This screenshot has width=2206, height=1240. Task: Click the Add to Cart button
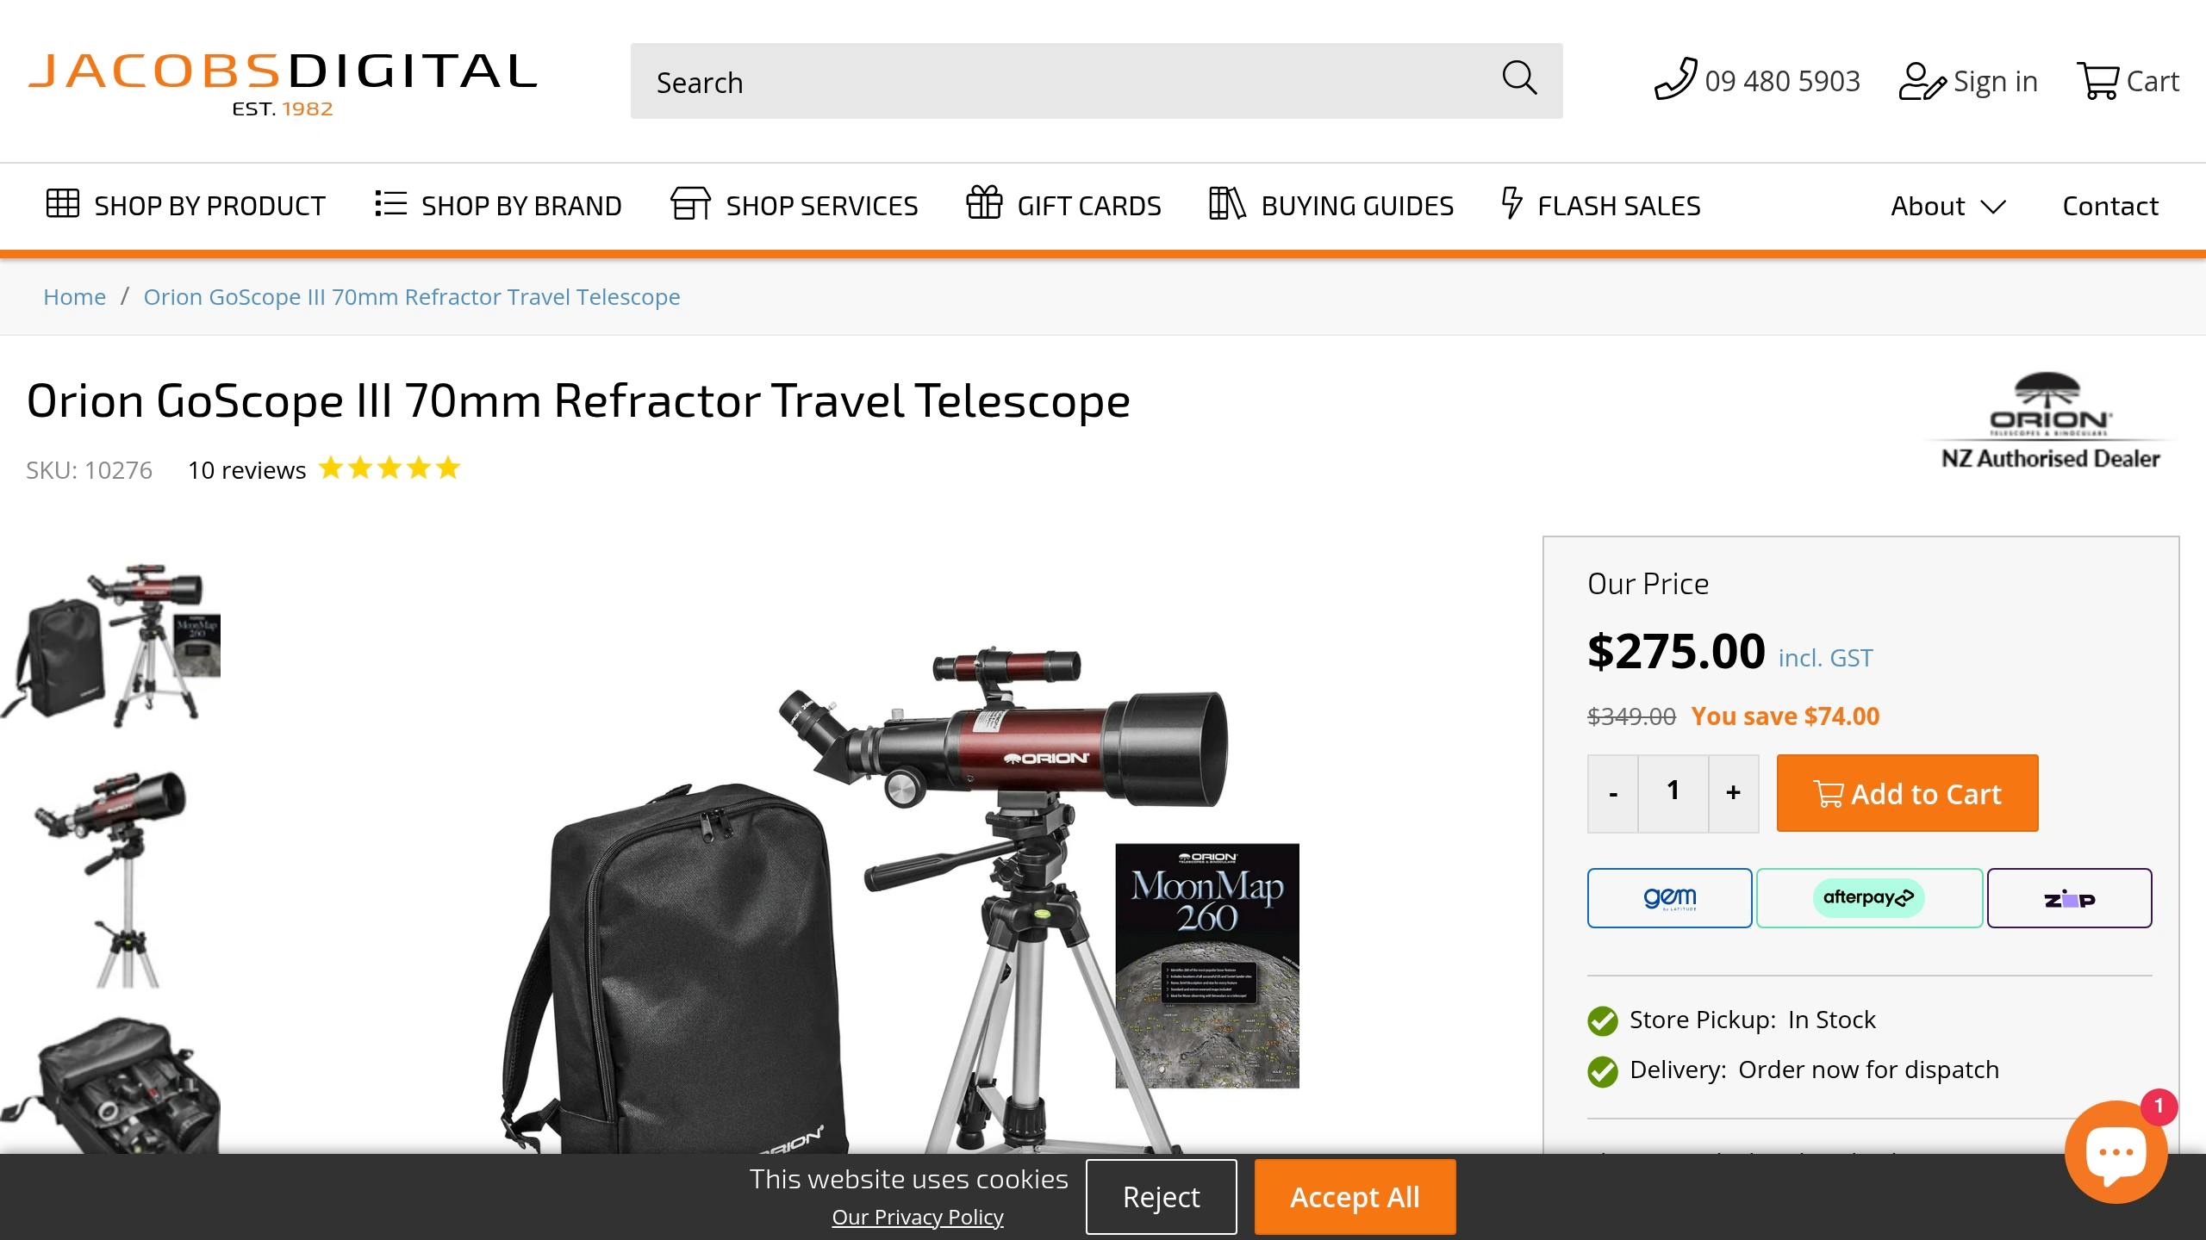pyautogui.click(x=1907, y=793)
